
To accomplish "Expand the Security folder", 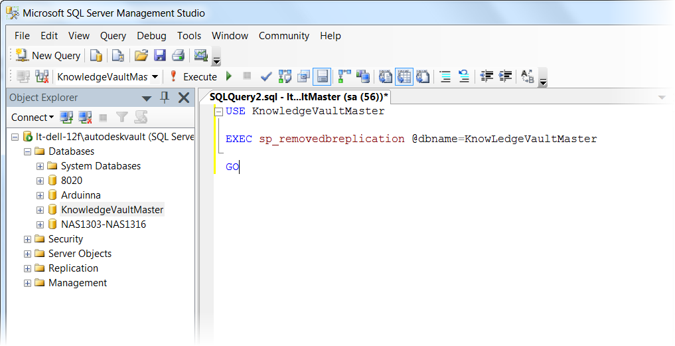I will click(27, 240).
